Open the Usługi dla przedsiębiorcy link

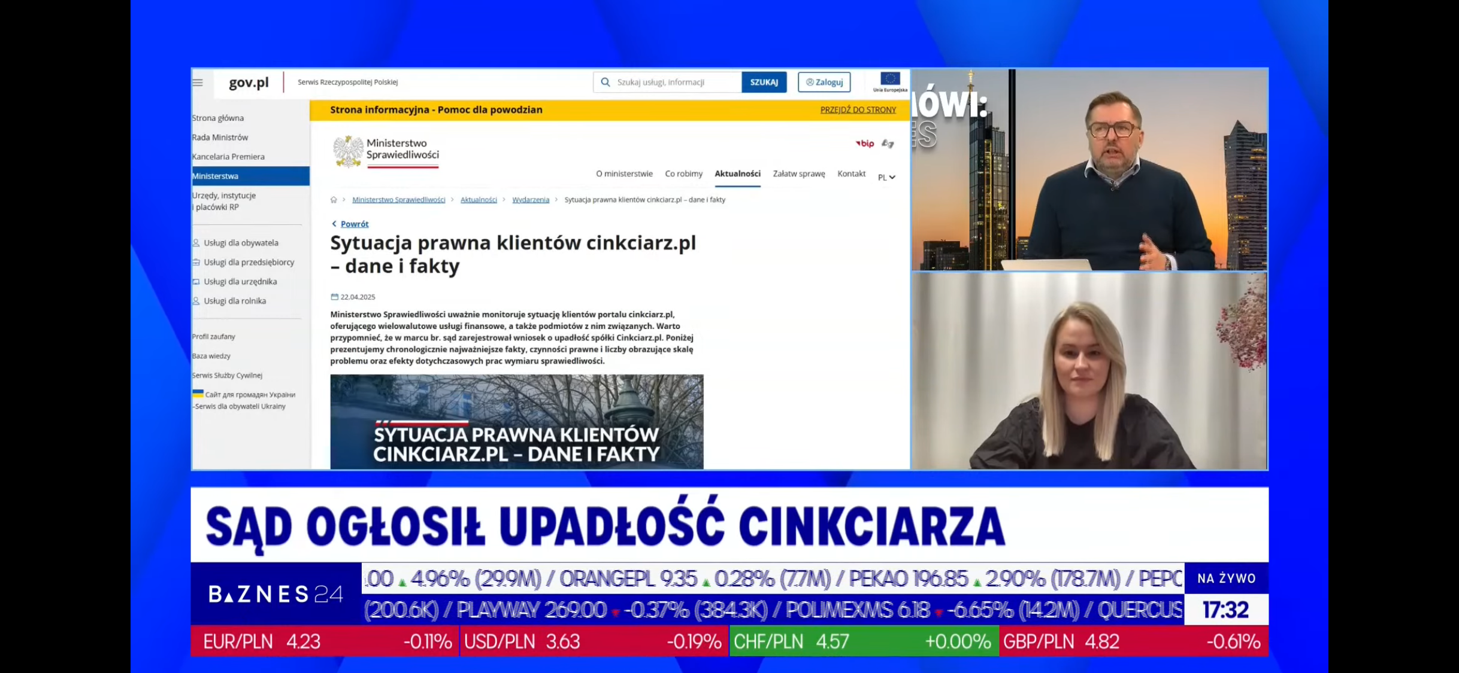coord(249,262)
